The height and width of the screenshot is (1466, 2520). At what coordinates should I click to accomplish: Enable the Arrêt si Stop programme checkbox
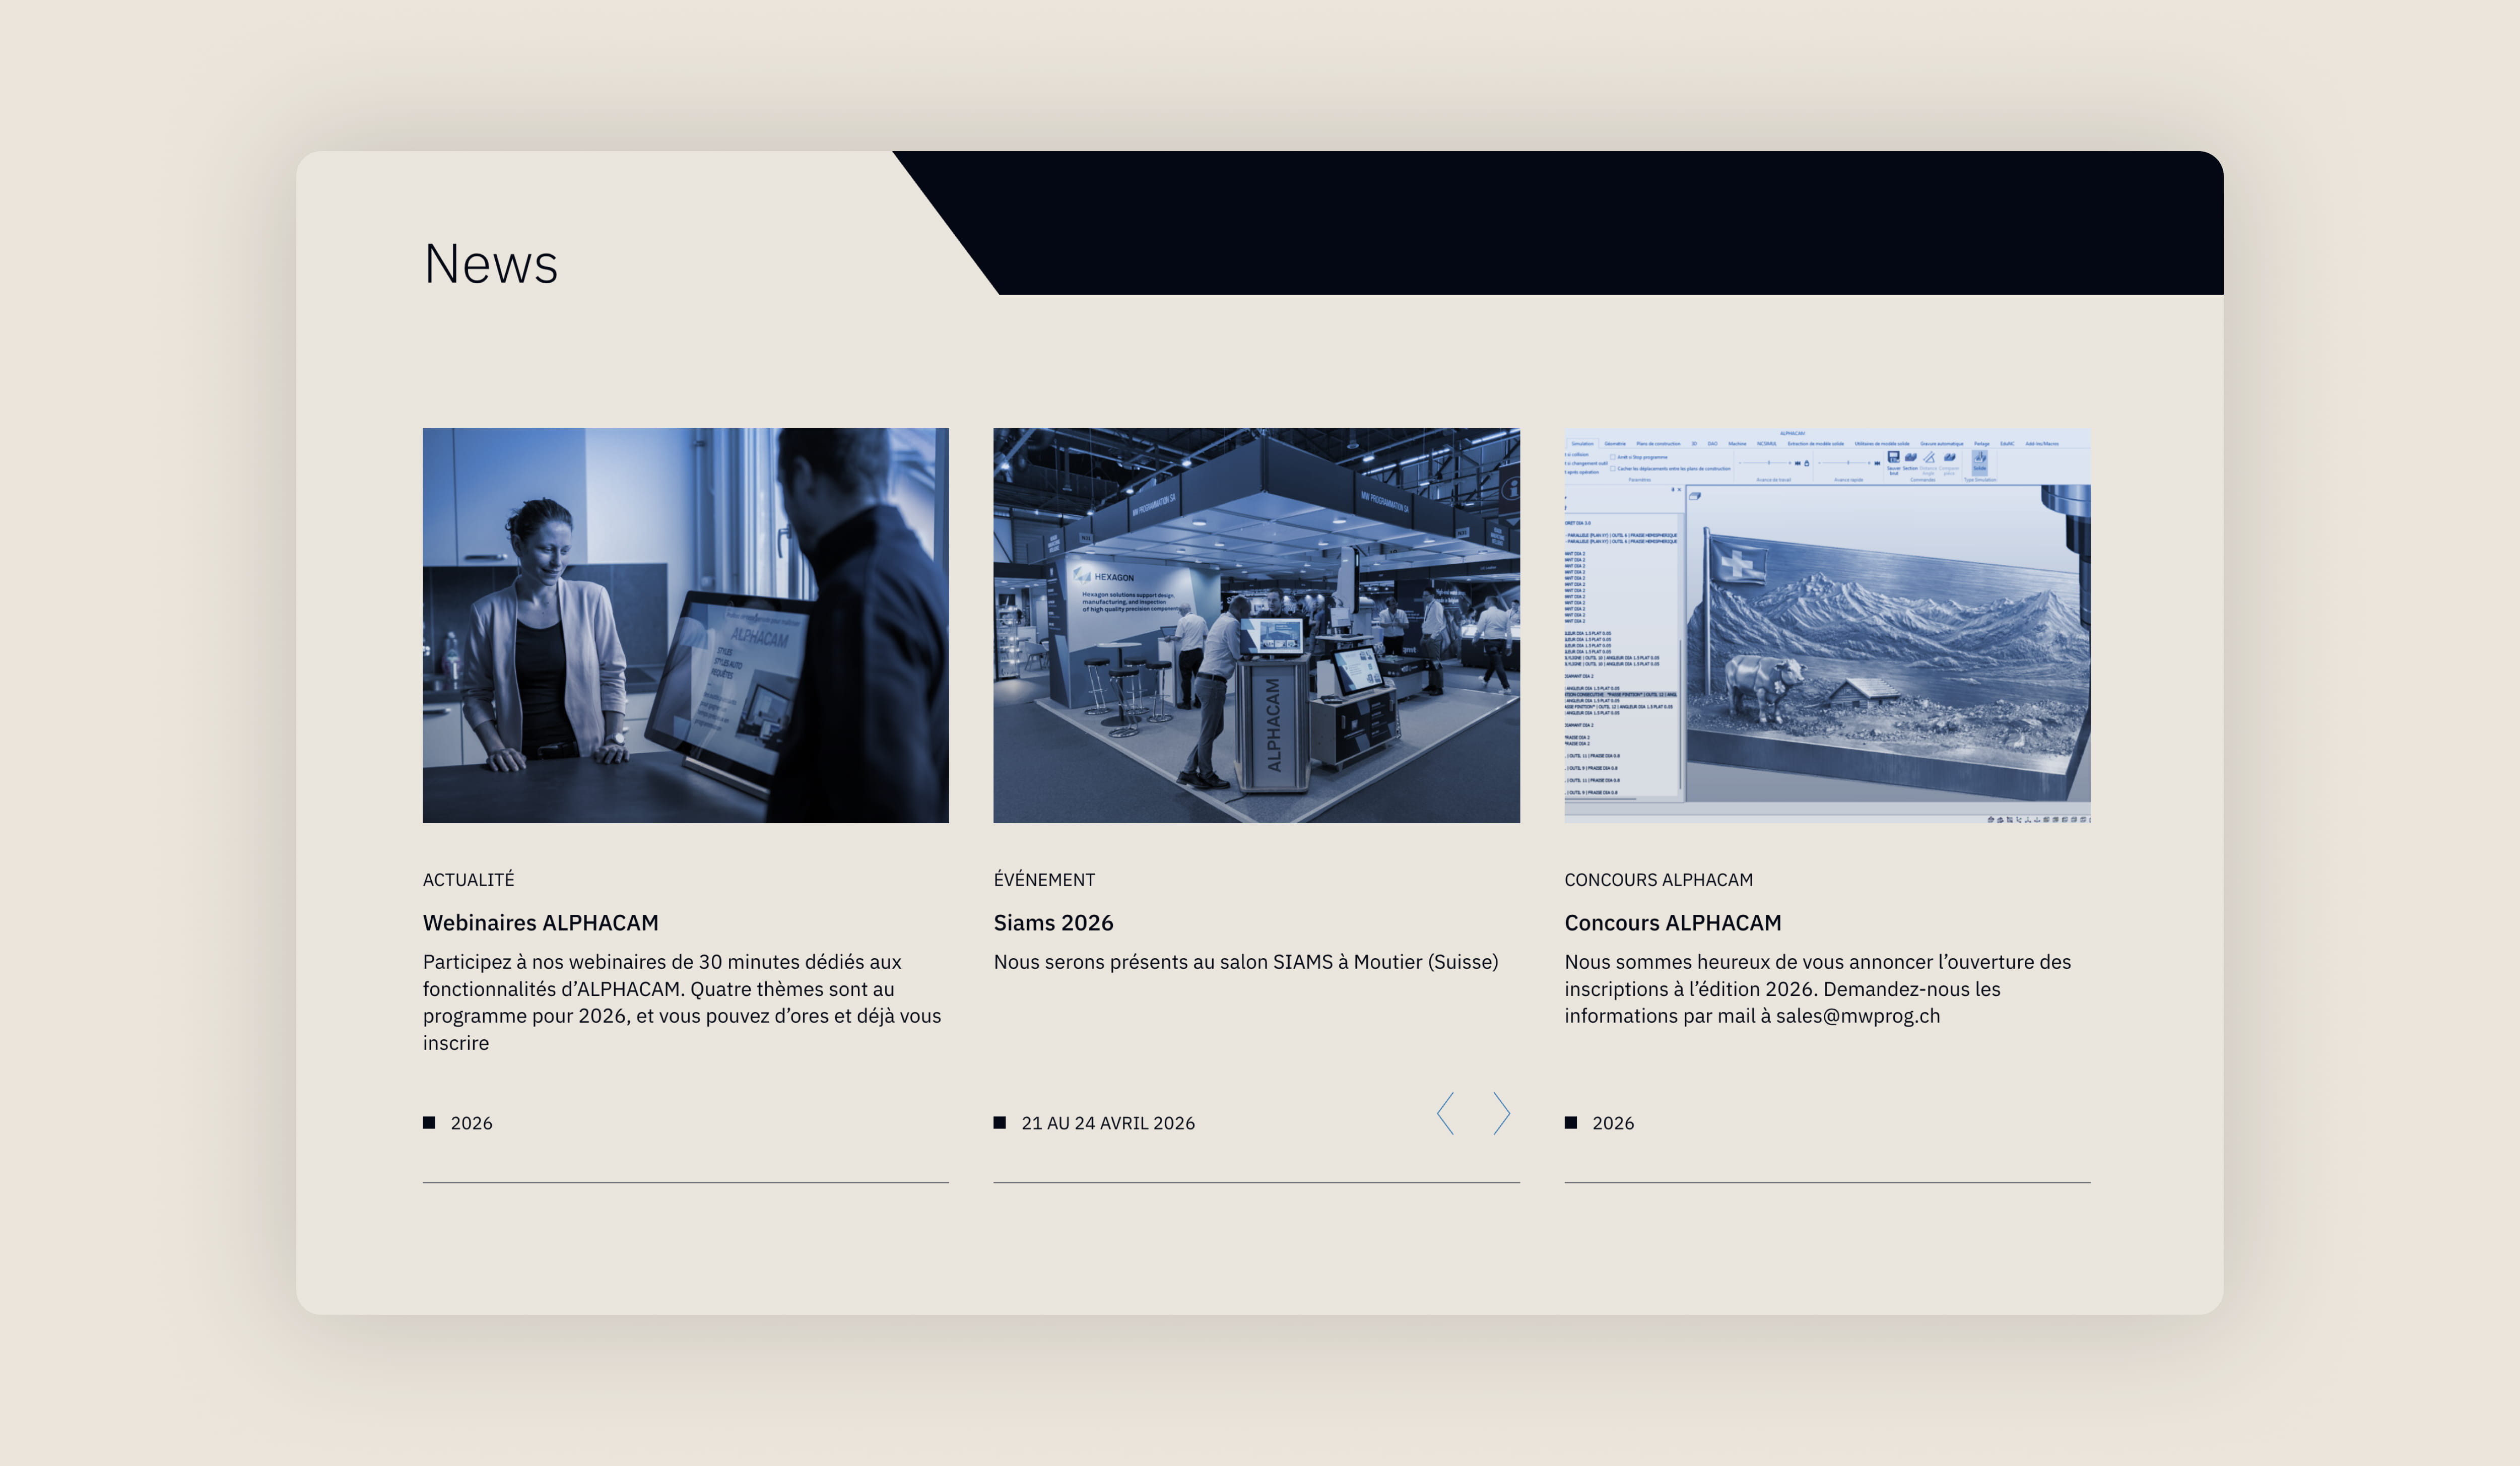click(1613, 457)
